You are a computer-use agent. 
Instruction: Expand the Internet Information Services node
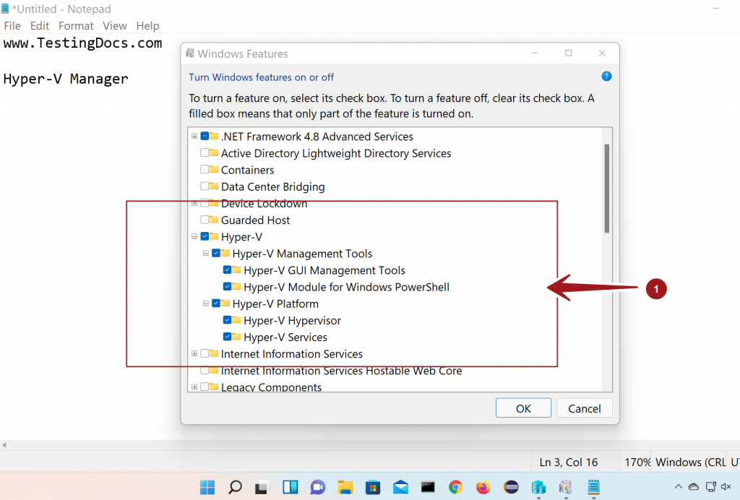[x=194, y=354]
